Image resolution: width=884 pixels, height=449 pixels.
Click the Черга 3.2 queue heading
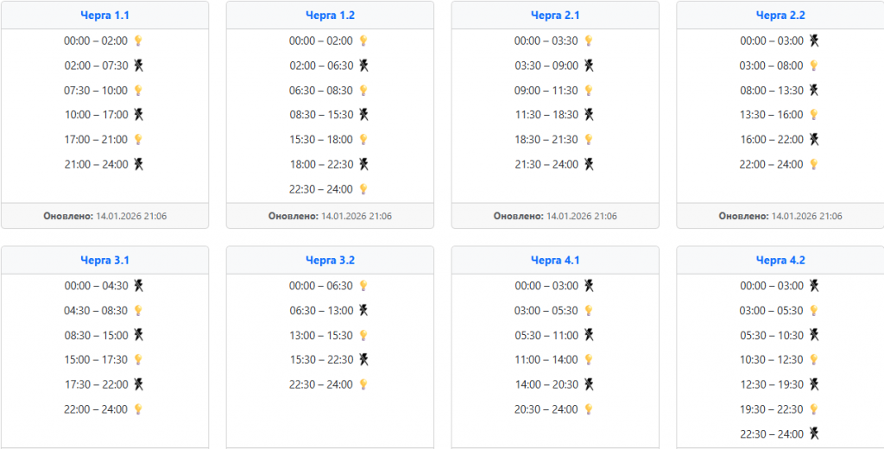pos(330,260)
